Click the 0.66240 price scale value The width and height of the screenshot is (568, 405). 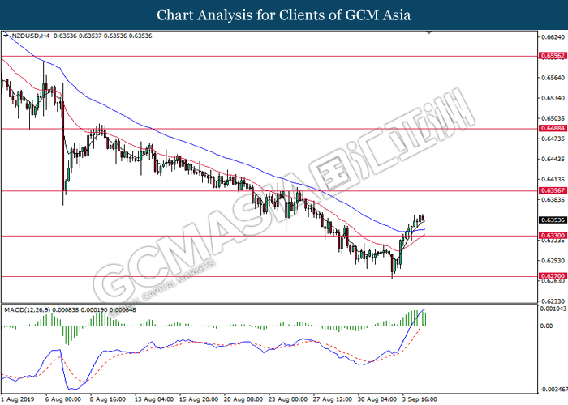(552, 37)
